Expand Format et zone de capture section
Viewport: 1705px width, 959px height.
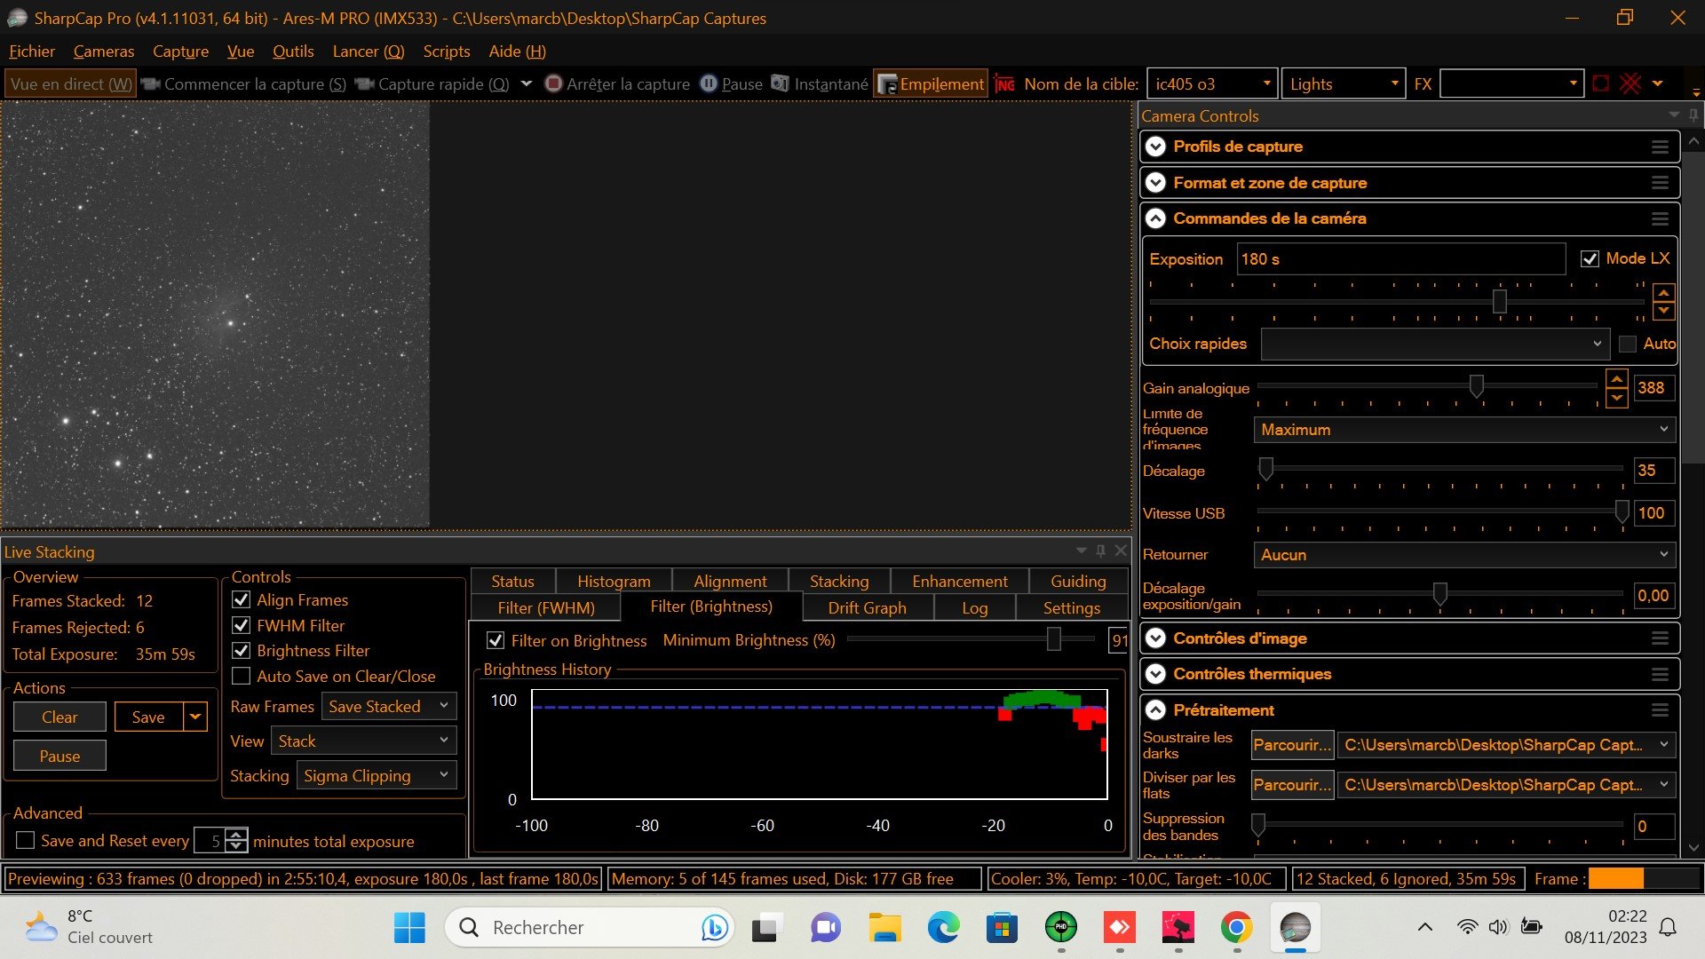tap(1155, 183)
